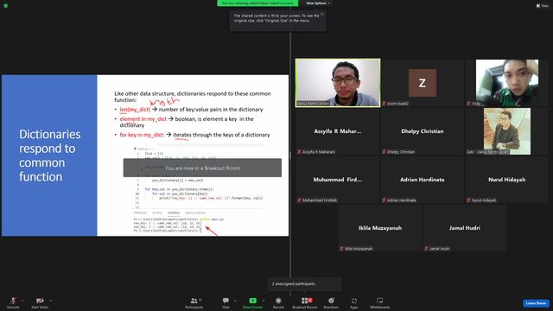Click the muted mic icon beside zoom baa02
The height and width of the screenshot is (311, 553).
(384, 104)
